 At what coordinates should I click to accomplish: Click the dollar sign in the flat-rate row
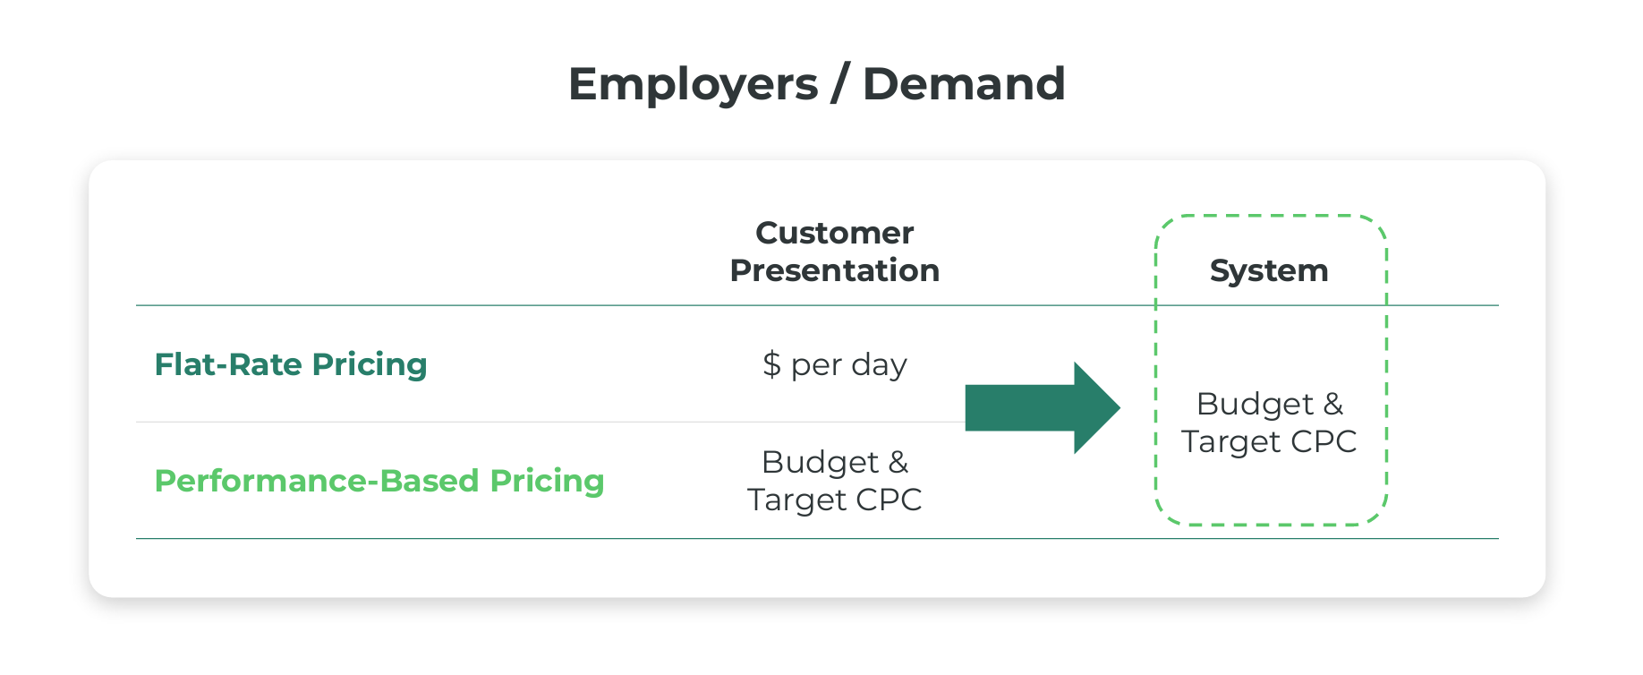[771, 365]
